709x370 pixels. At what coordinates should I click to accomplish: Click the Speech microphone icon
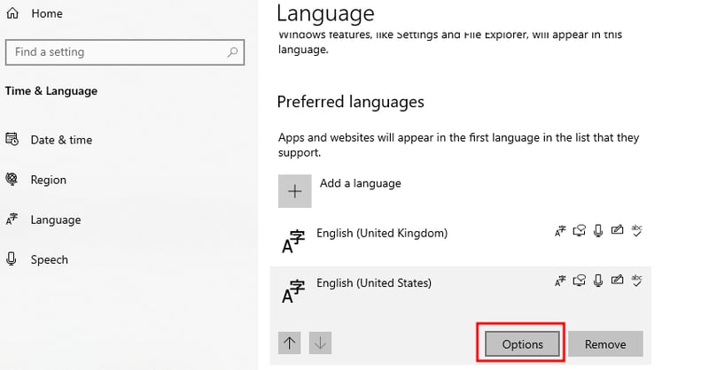tap(12, 258)
